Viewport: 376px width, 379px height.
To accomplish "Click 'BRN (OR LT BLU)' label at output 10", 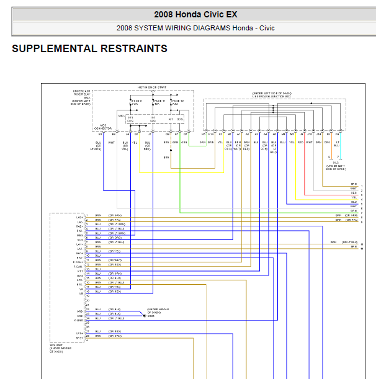I will click(344, 242).
